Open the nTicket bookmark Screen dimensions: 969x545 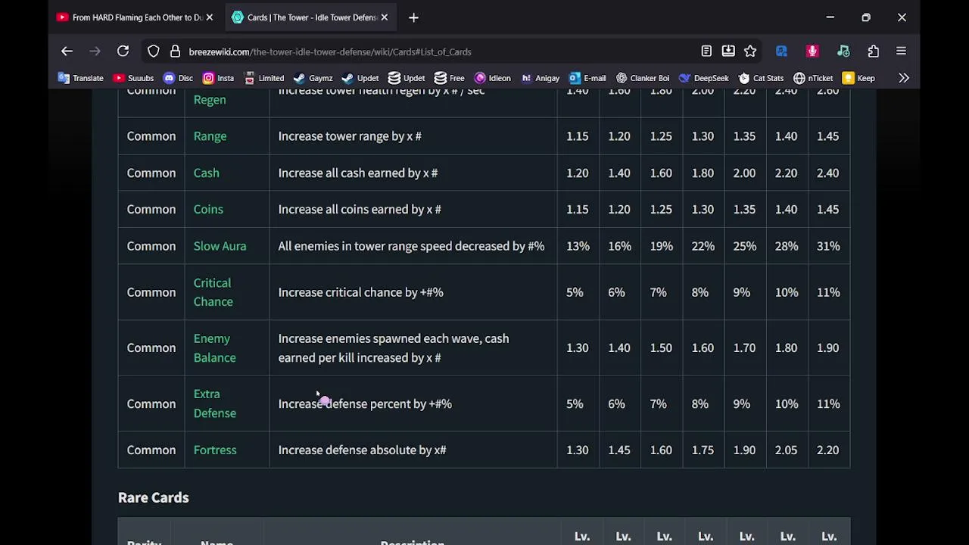pos(813,78)
